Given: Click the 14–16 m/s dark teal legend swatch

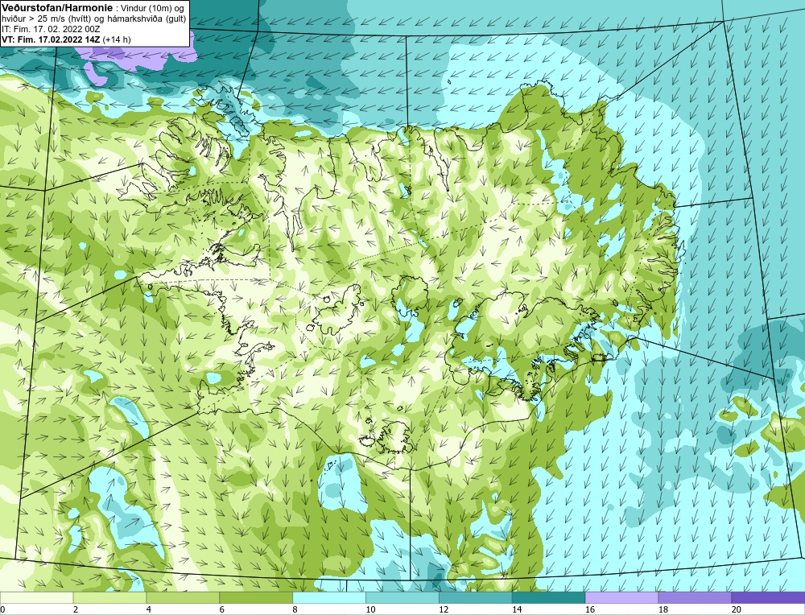Looking at the screenshot, I should [548, 597].
